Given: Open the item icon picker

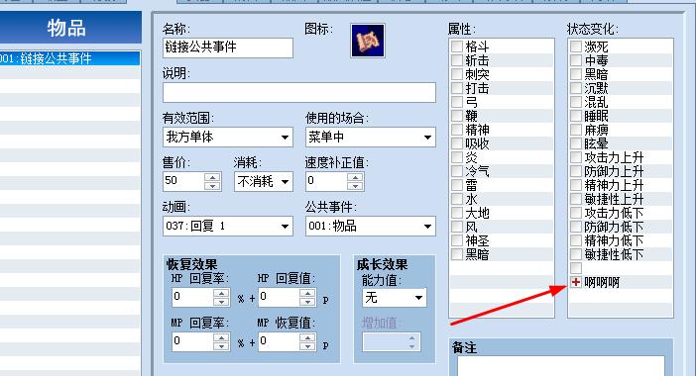Looking at the screenshot, I should pyautogui.click(x=368, y=41).
